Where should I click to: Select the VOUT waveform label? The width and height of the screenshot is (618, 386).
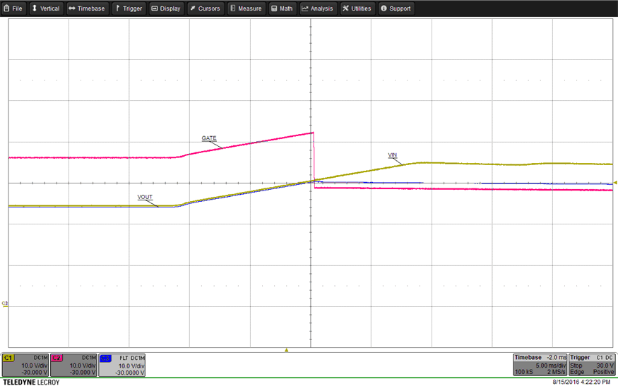coord(145,197)
